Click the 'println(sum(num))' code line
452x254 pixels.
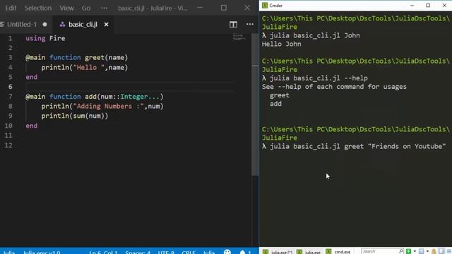75,116
